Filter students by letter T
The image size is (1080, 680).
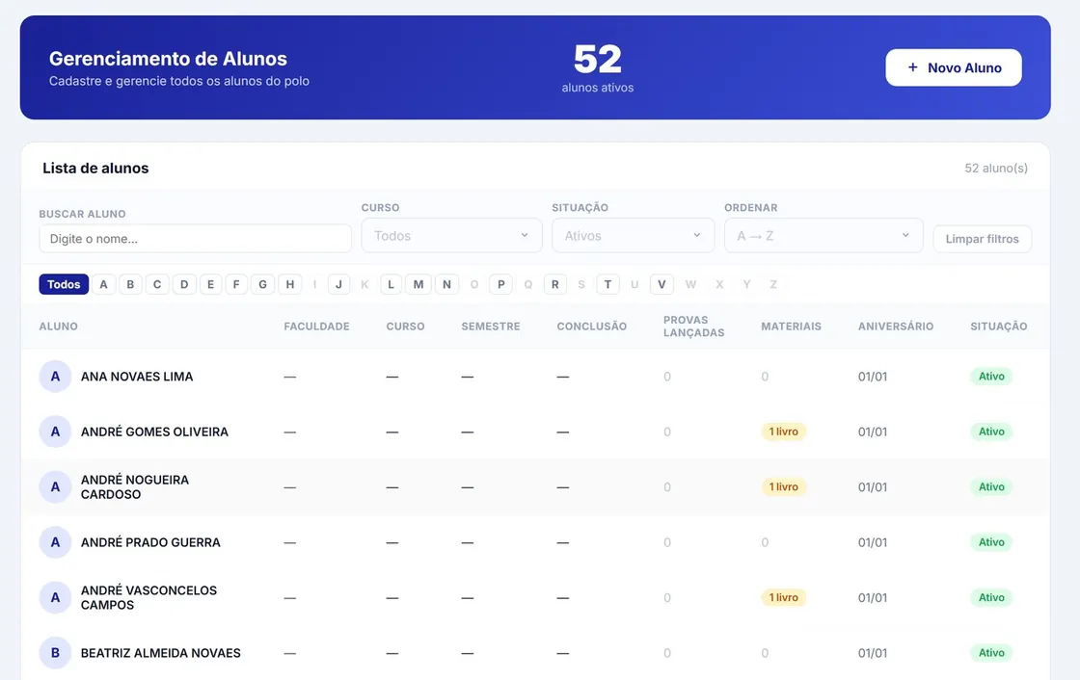tap(607, 284)
